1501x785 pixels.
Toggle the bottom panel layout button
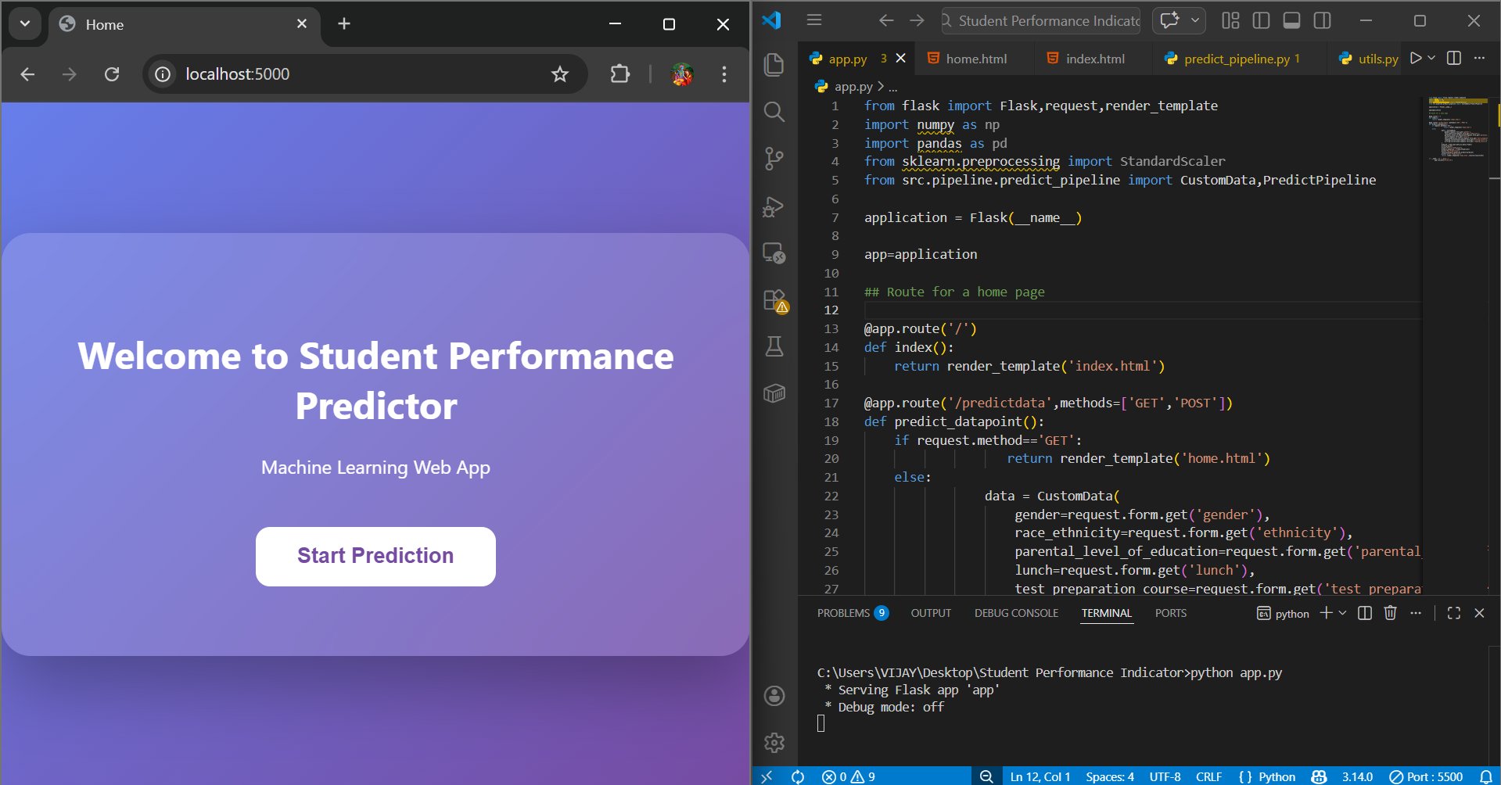pos(1291,21)
